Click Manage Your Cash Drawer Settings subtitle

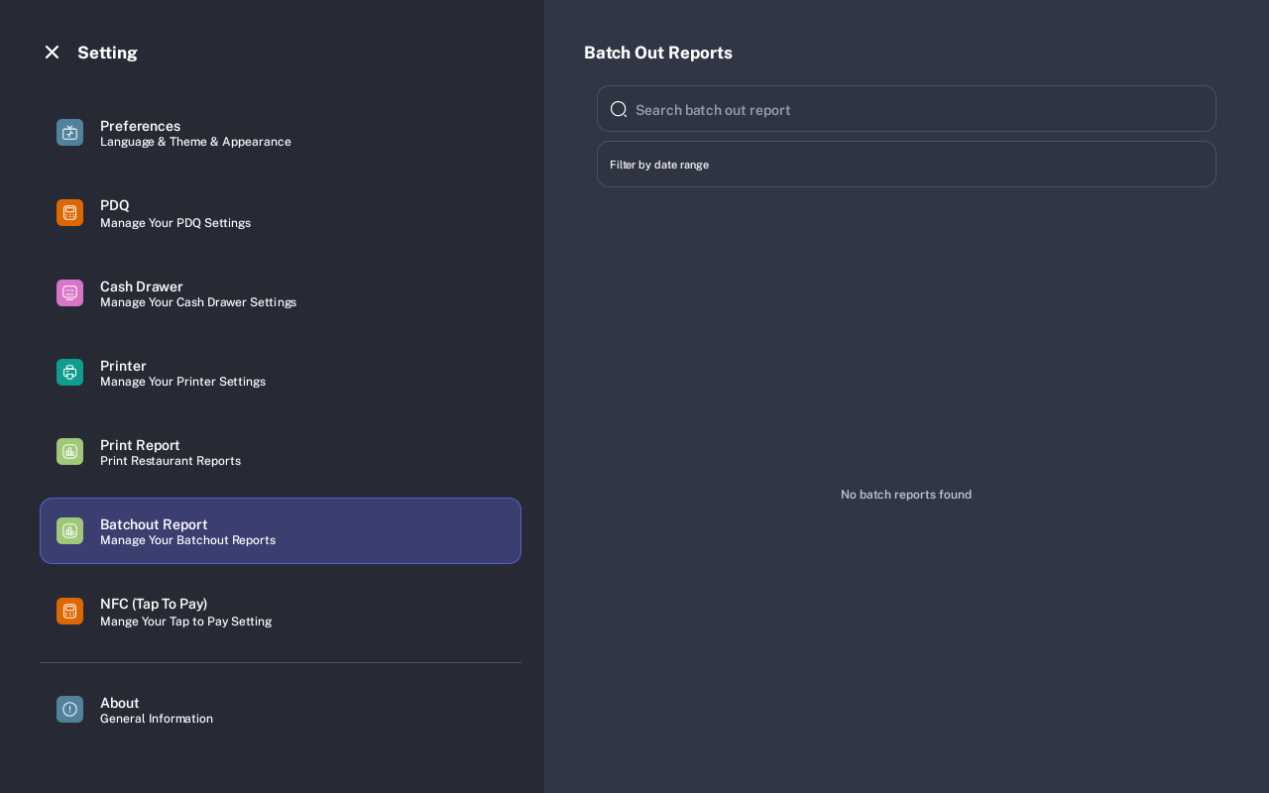[x=198, y=302]
